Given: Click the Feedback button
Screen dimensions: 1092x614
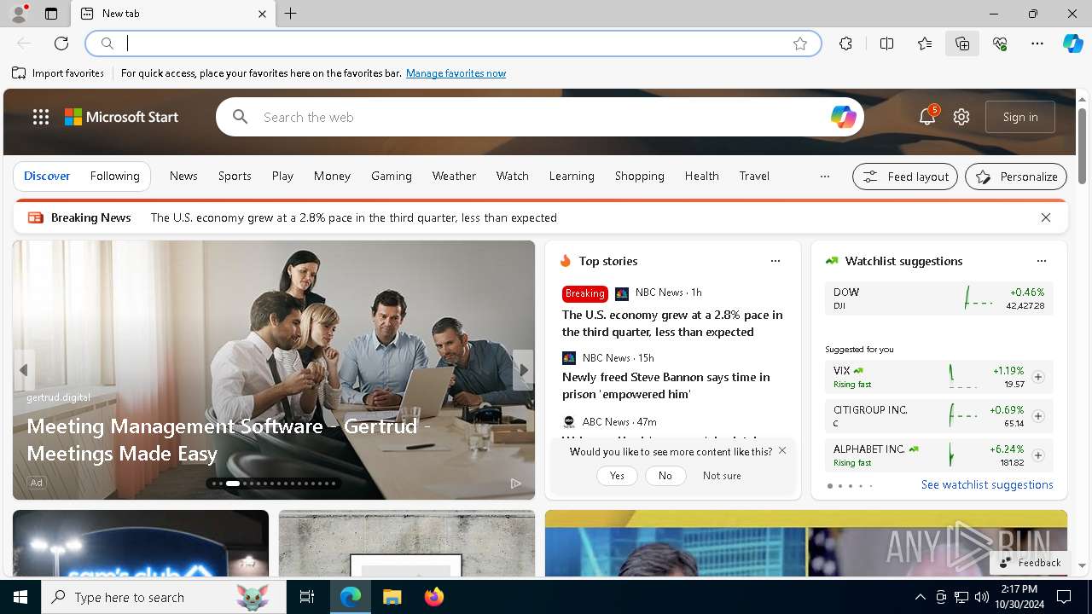Looking at the screenshot, I should pyautogui.click(x=1030, y=563).
